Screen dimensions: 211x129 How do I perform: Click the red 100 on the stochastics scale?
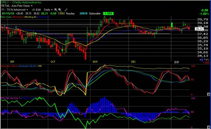[x=193, y=66]
